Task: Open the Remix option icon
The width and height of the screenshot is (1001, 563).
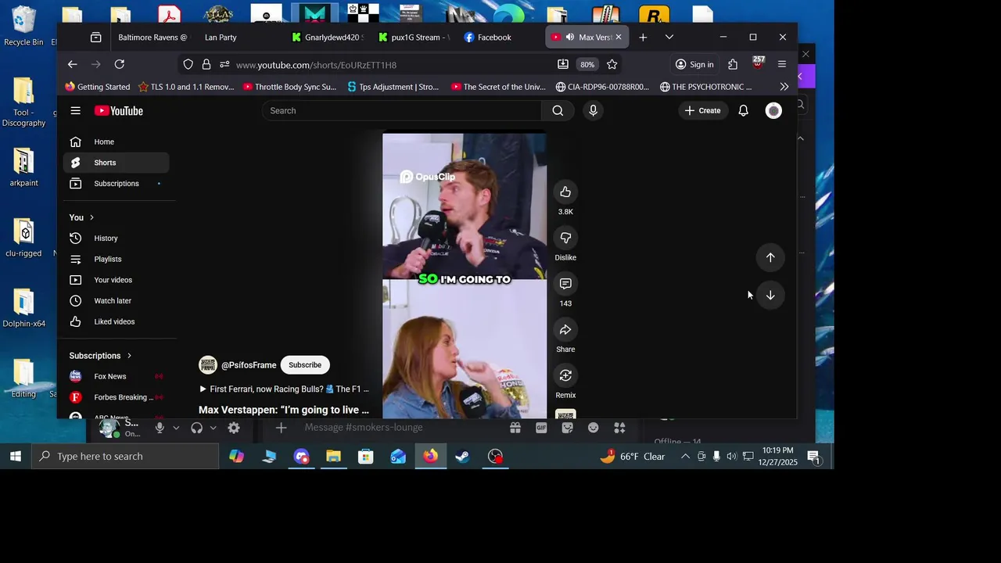Action: [x=565, y=375]
